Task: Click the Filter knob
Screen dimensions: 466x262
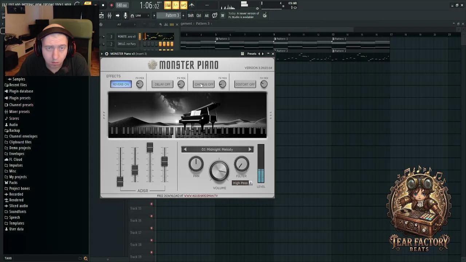Action: click(x=241, y=164)
